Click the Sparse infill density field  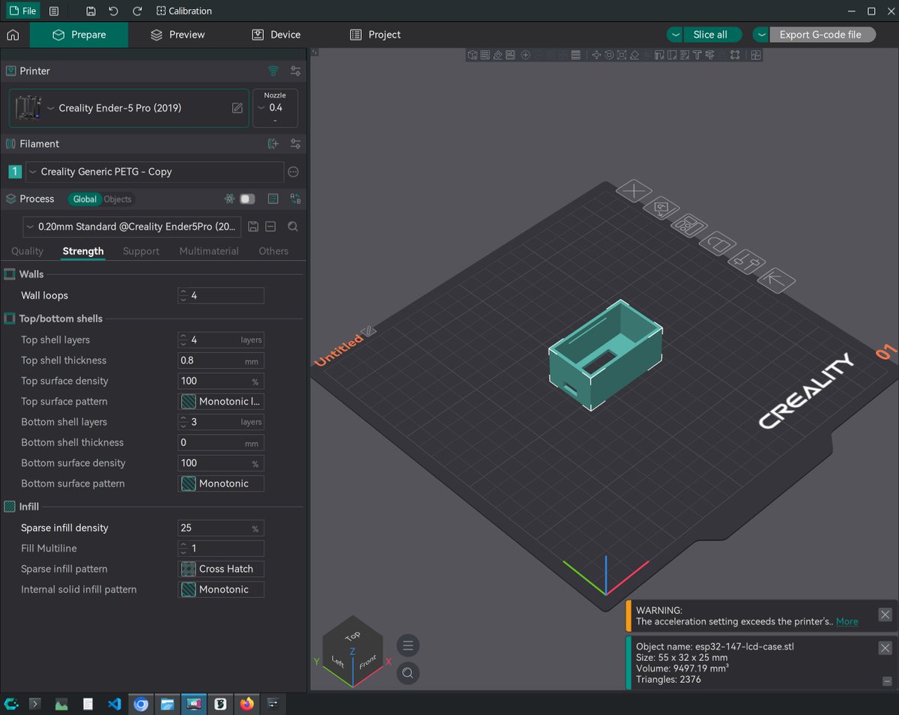221,528
